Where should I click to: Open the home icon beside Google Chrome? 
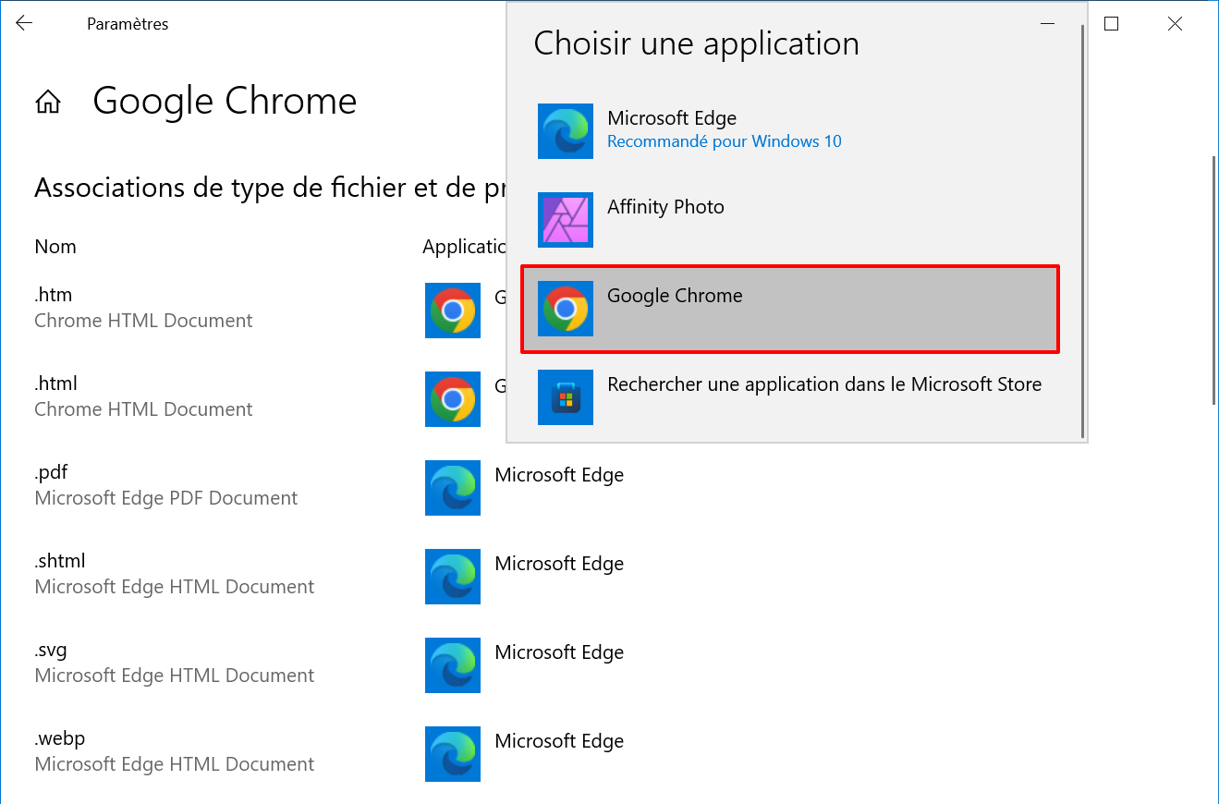tap(47, 102)
